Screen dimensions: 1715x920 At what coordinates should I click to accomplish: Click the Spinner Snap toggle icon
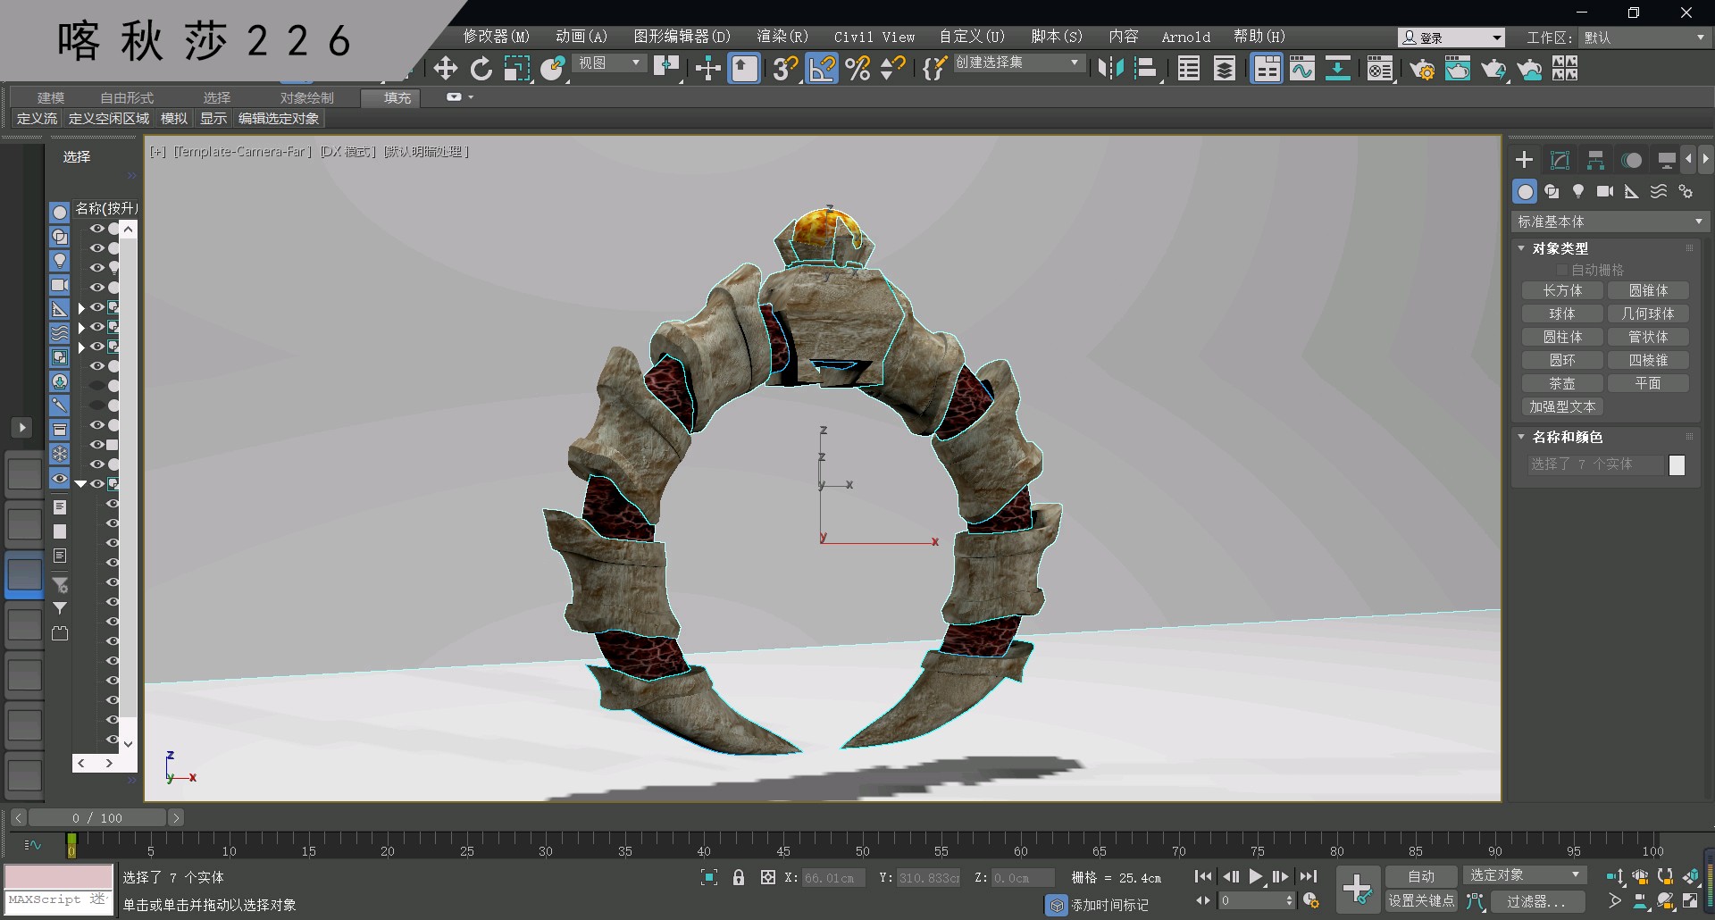click(x=892, y=69)
